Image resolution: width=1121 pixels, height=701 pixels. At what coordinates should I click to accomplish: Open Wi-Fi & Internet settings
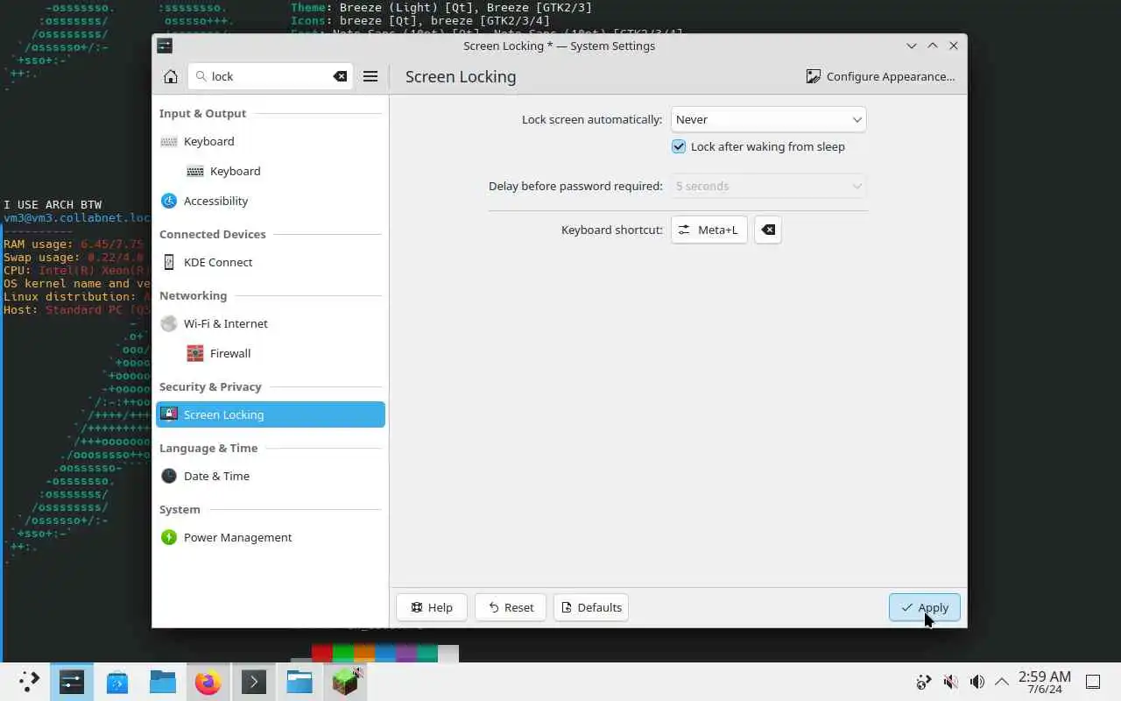(x=271, y=323)
